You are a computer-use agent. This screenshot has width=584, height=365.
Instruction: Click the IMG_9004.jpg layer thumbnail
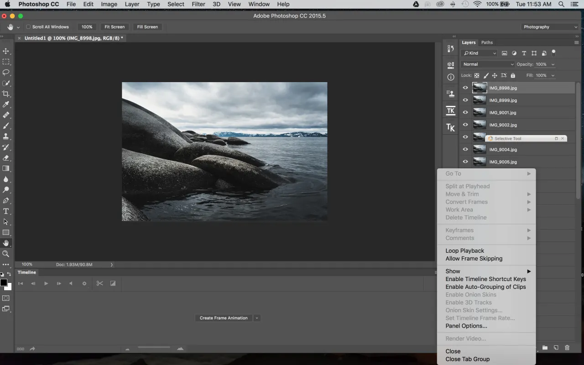[480, 149]
